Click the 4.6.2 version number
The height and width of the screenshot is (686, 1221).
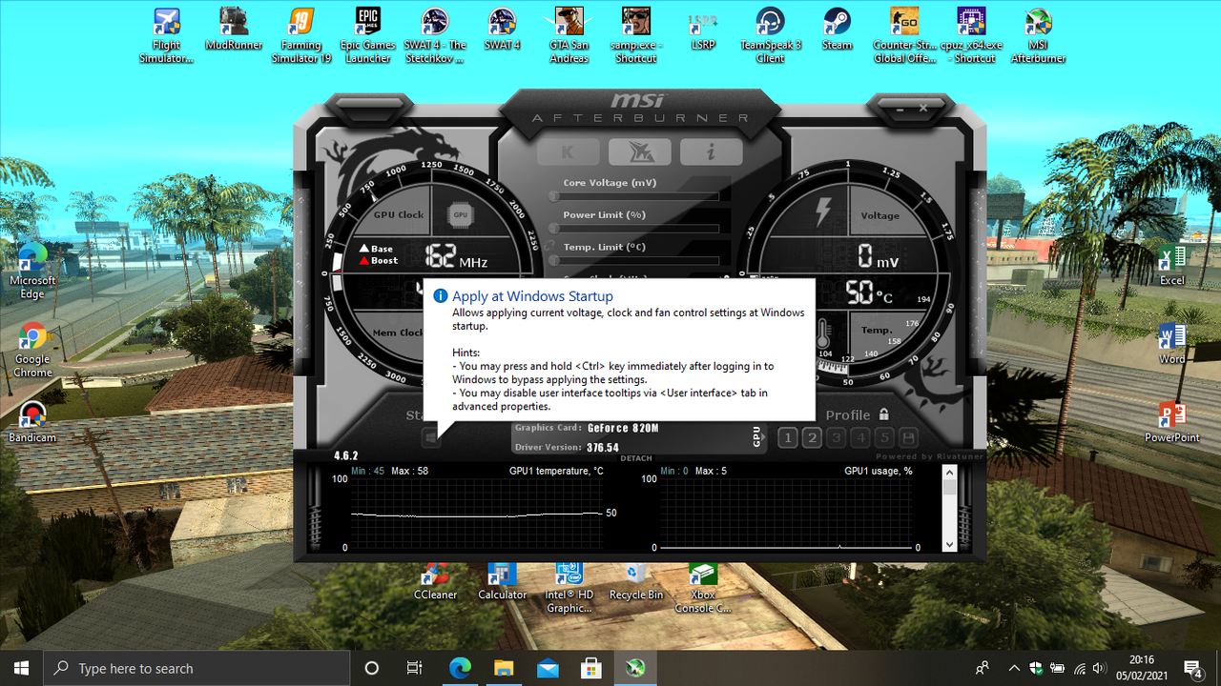[x=345, y=456]
